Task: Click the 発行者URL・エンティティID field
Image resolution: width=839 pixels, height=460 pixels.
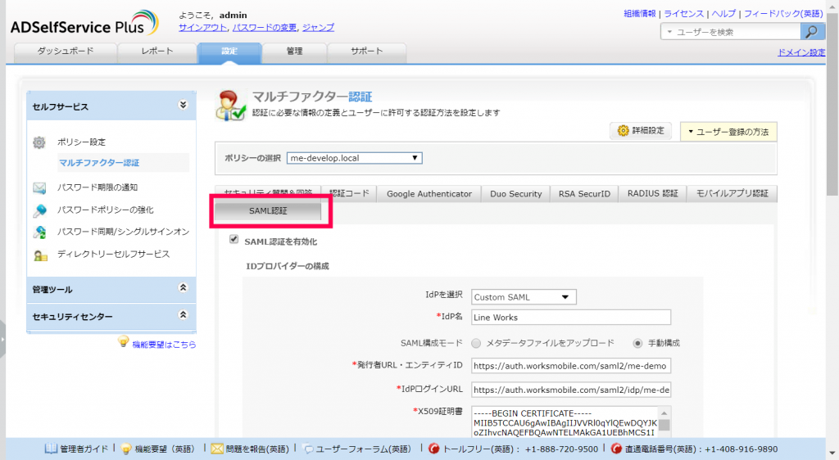Action: pyautogui.click(x=571, y=366)
